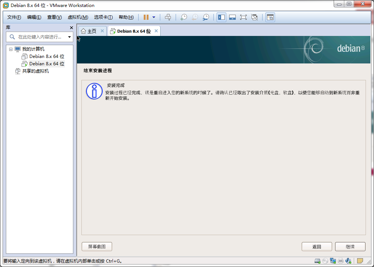Image resolution: width=374 pixels, height=267 pixels.
Task: Open the snapshot manager icon
Action: coord(206,17)
